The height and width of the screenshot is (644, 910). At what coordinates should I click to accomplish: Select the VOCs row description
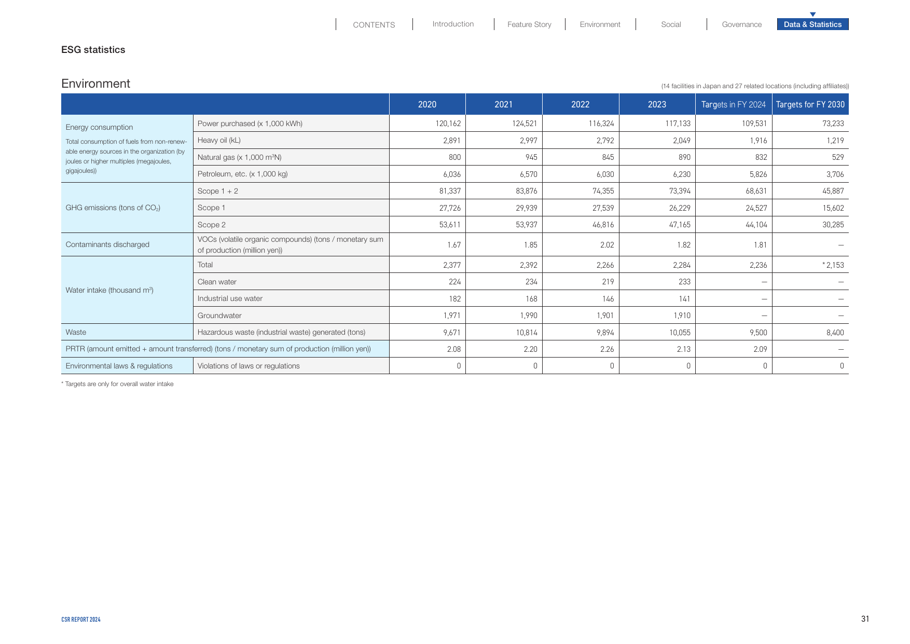[291, 244]
